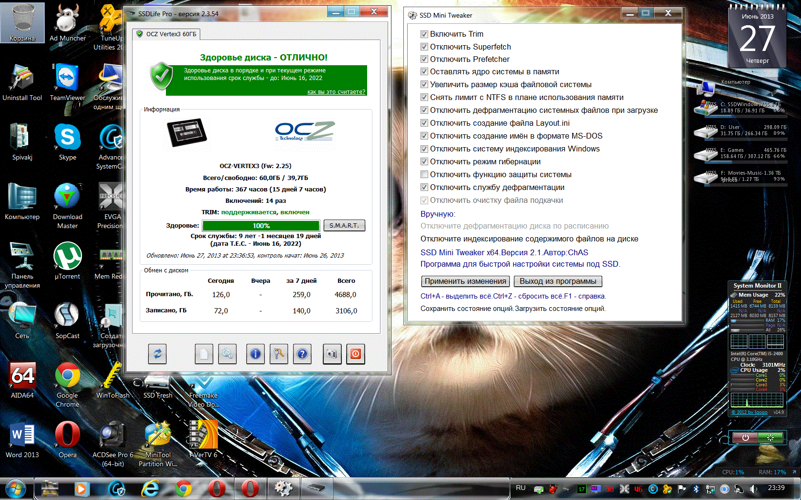Open the Download Master desktop icon

[x=68, y=206]
